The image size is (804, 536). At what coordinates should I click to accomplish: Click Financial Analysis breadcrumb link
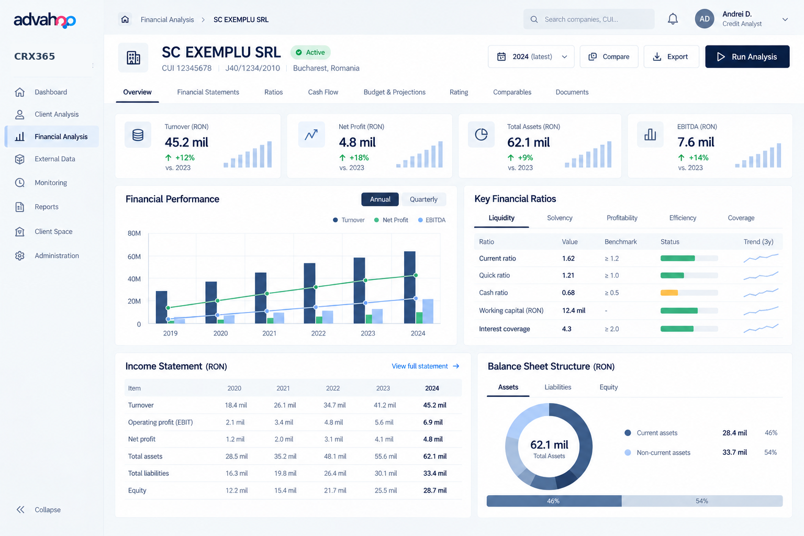tap(167, 20)
